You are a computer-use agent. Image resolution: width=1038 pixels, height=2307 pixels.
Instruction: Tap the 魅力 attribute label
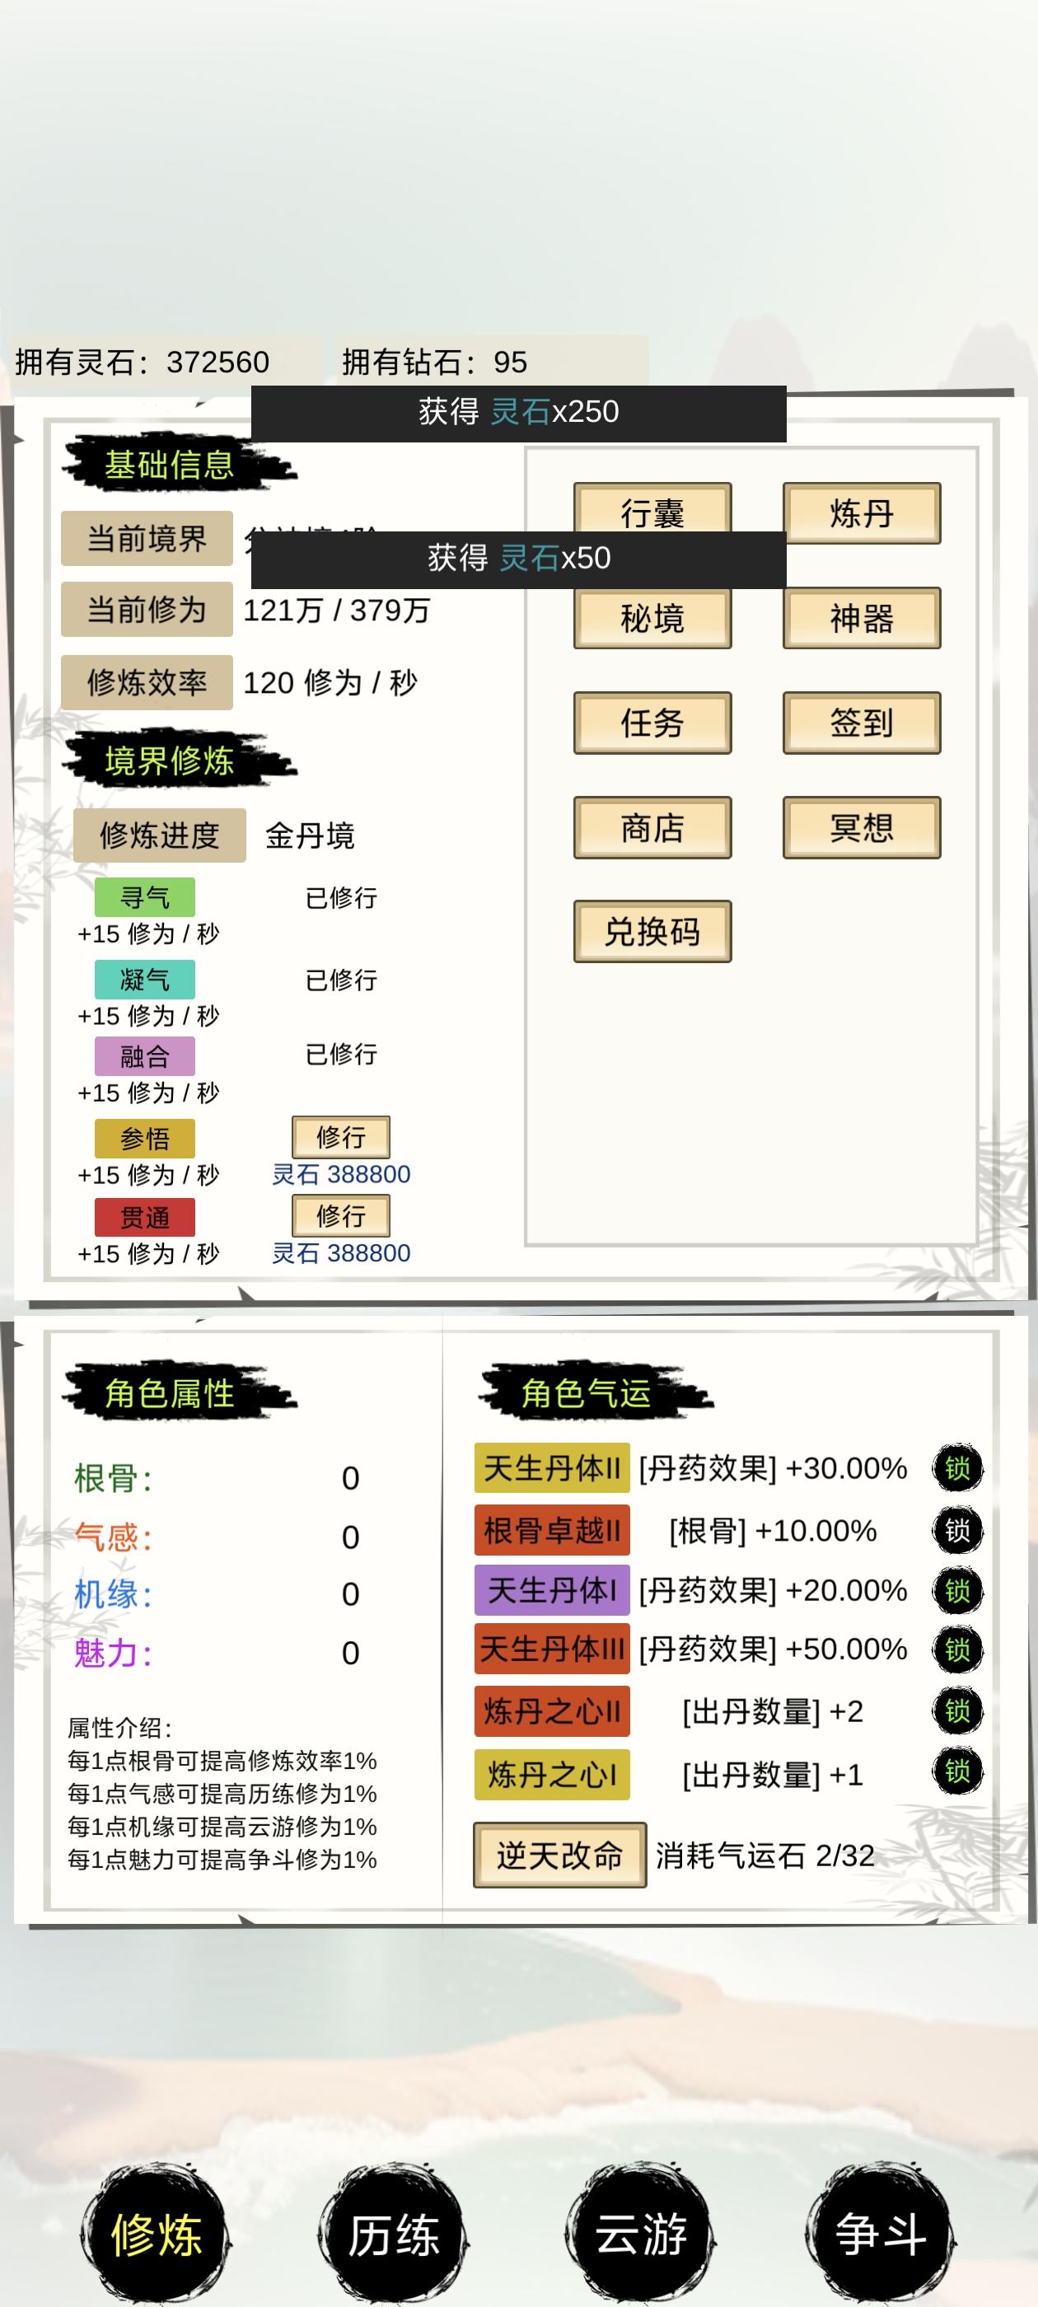click(114, 1654)
